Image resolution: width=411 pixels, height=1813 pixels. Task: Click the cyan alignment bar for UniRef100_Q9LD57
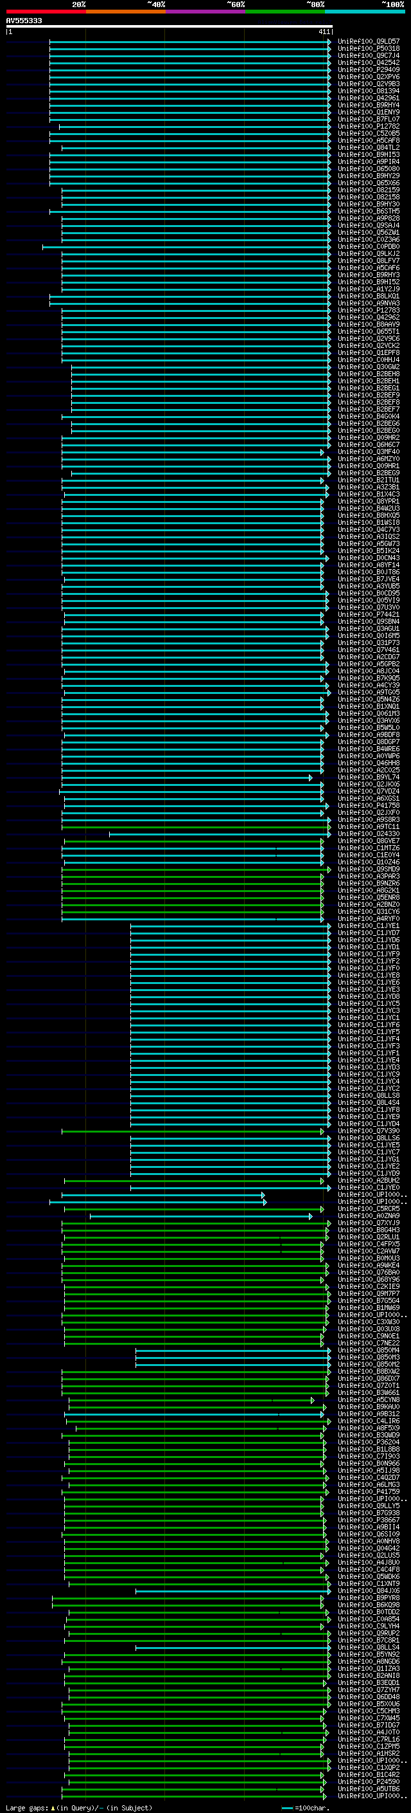click(x=189, y=42)
